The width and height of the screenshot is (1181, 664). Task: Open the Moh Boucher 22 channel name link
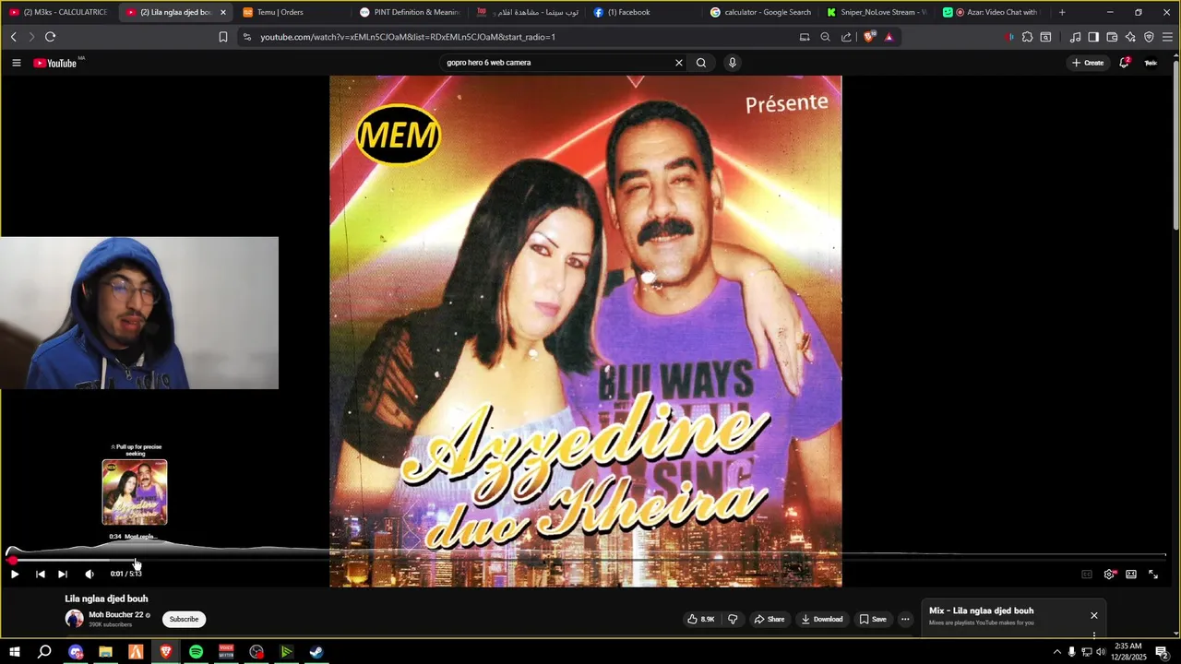116,615
